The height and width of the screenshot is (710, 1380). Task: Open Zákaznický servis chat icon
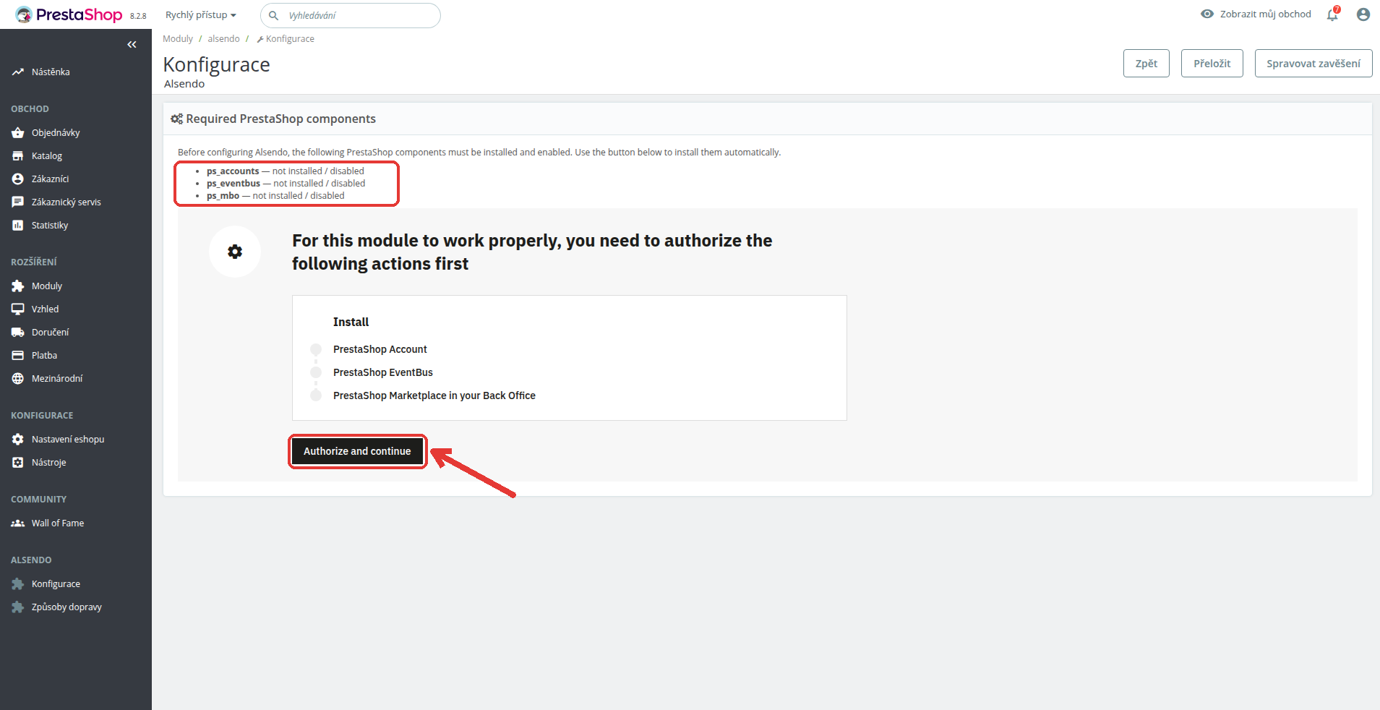tap(18, 202)
